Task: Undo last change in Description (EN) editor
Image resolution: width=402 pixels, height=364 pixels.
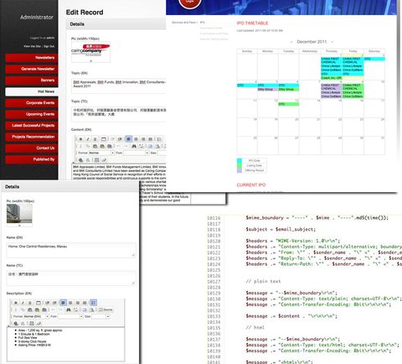Action: click(53, 309)
